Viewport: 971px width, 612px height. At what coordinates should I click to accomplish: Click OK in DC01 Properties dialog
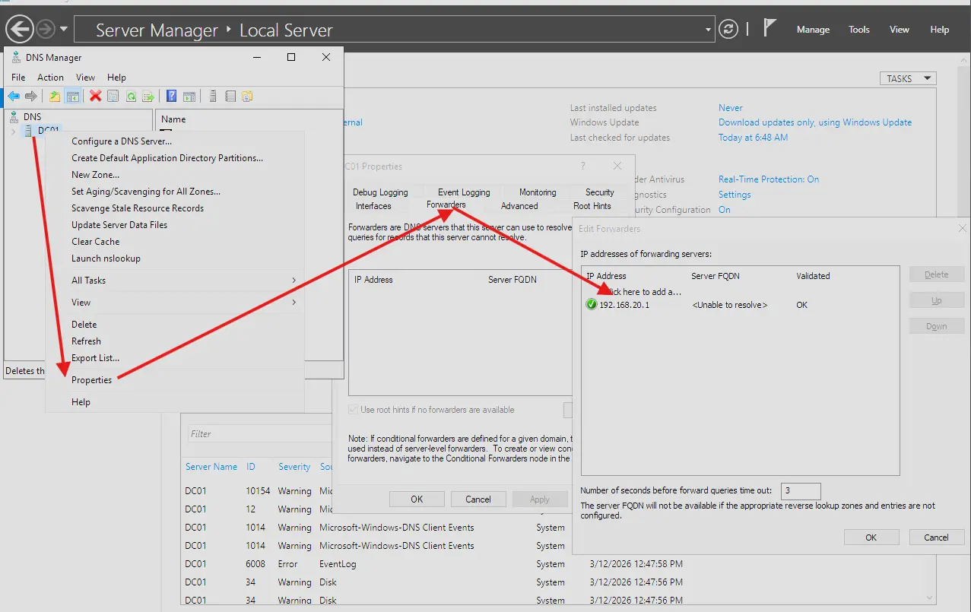pyautogui.click(x=417, y=499)
